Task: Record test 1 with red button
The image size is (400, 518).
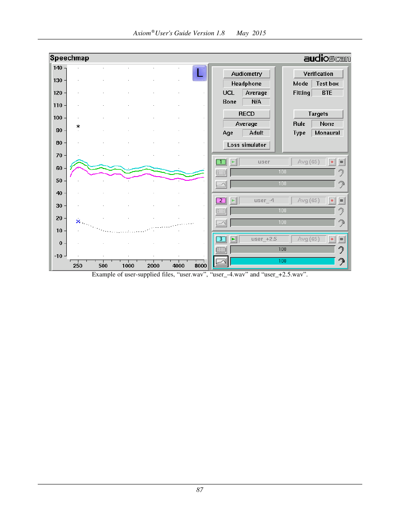Action: pyautogui.click(x=332, y=162)
